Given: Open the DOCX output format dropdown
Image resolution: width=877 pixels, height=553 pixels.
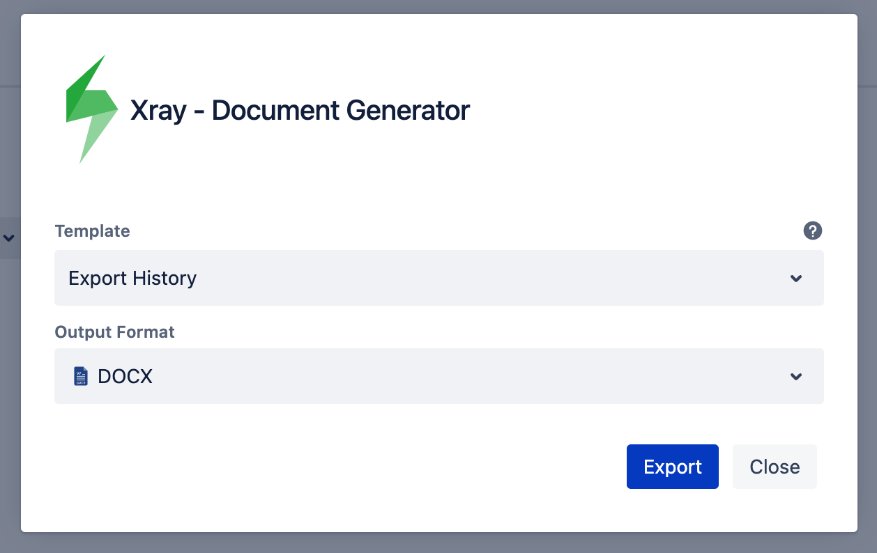Looking at the screenshot, I should [439, 376].
